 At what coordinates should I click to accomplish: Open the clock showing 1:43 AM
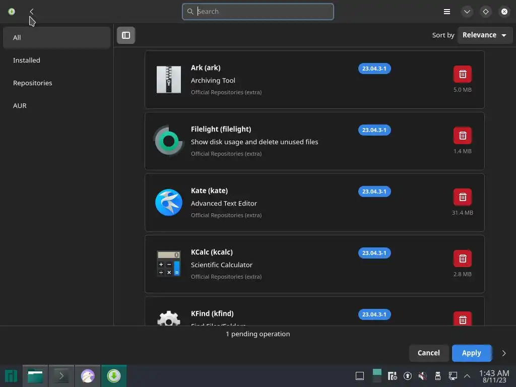[x=494, y=376]
